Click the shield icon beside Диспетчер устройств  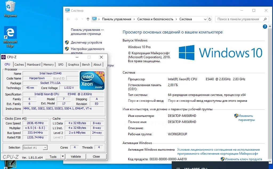tap(67, 42)
